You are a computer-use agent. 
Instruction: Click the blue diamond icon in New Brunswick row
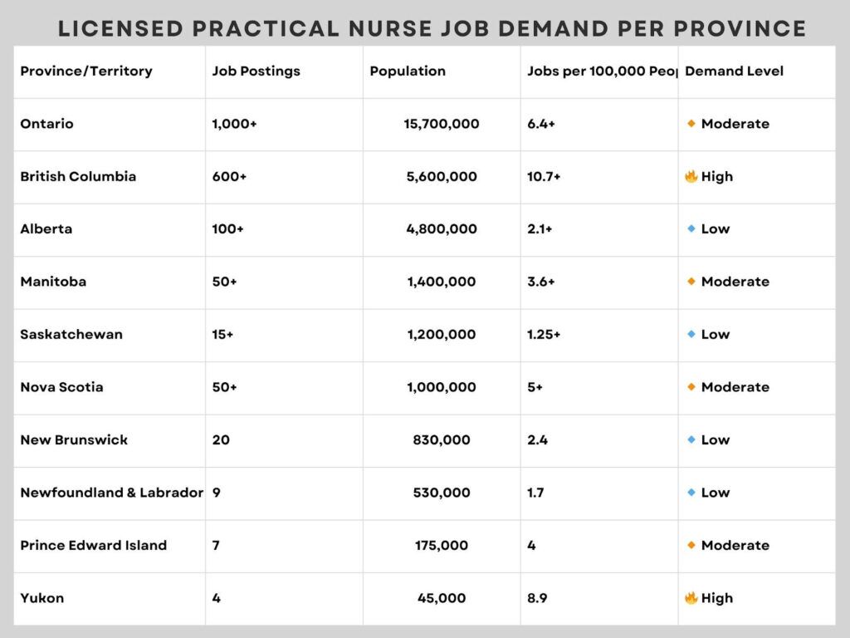[691, 440]
